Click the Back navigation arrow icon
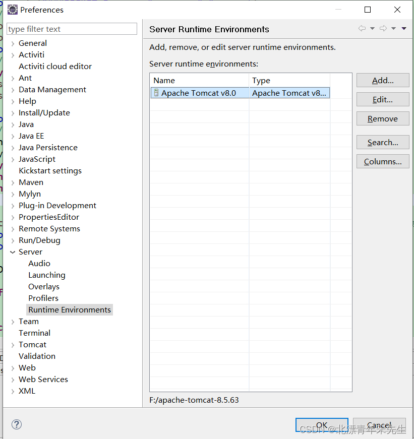Viewport: 414px width, 439px height. tap(361, 29)
